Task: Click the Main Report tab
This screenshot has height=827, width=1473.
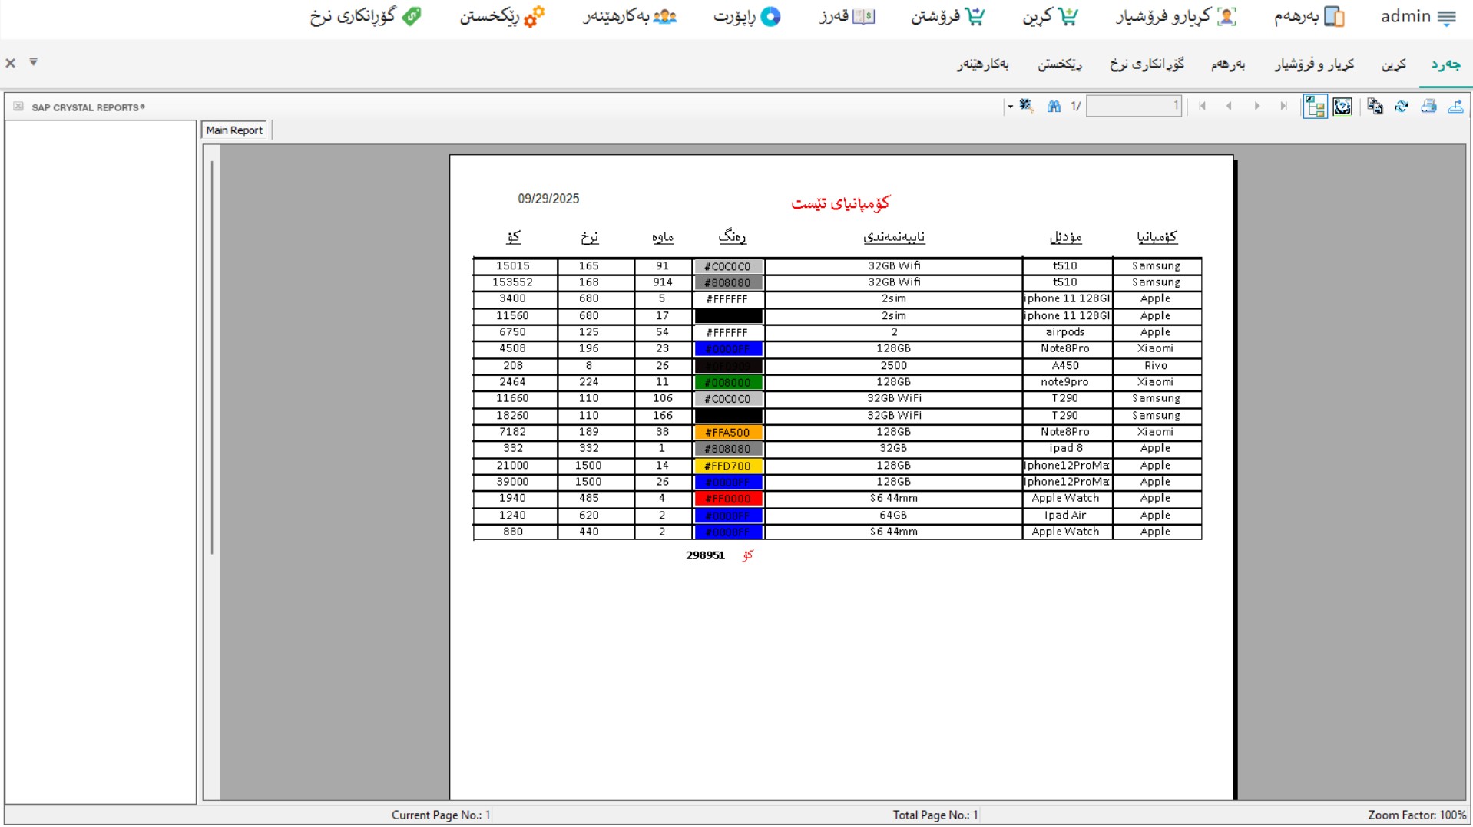Action: coord(234,130)
